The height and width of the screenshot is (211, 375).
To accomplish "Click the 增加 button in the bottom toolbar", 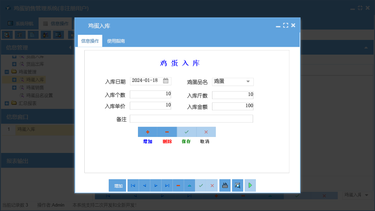I will point(117,185).
